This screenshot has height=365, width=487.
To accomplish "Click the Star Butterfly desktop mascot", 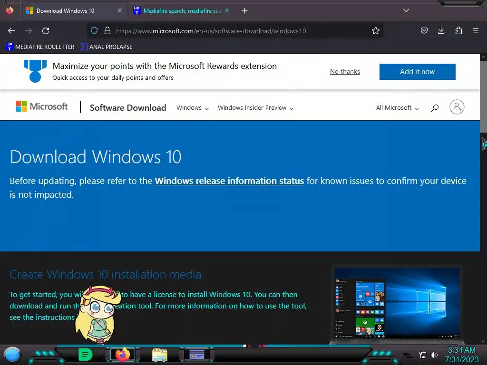I will point(97,314).
